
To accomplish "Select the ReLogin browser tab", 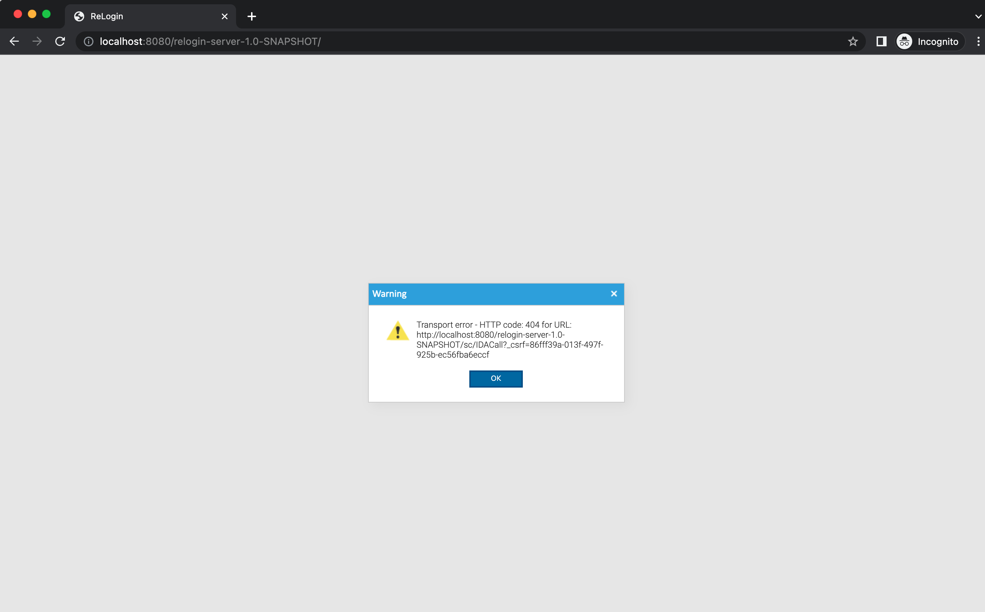I will click(150, 16).
